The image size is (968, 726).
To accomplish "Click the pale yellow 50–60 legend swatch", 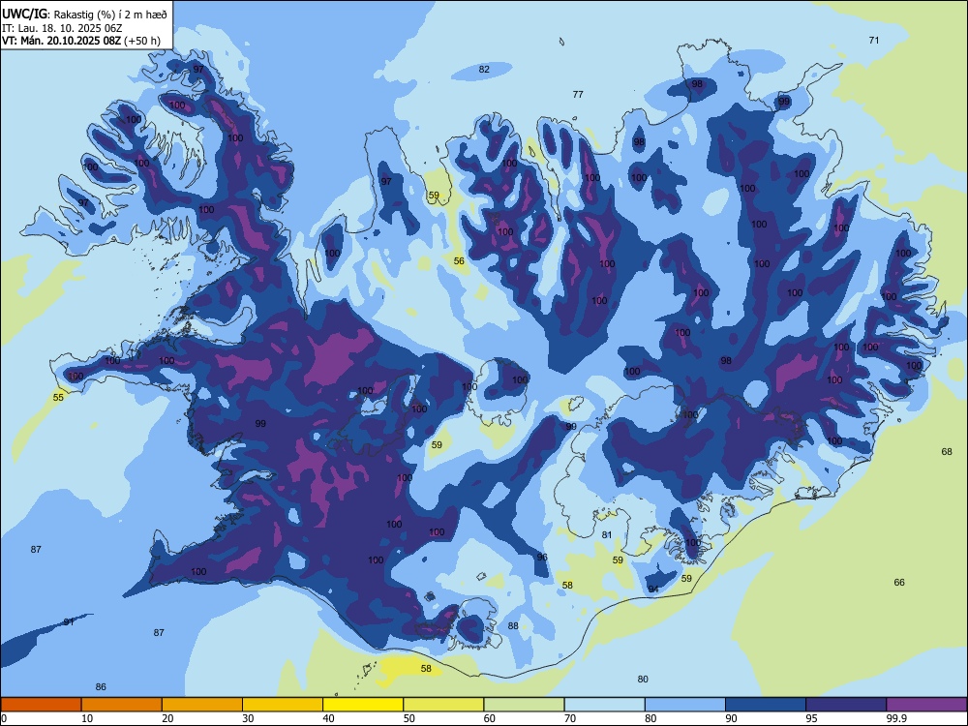I will (443, 705).
